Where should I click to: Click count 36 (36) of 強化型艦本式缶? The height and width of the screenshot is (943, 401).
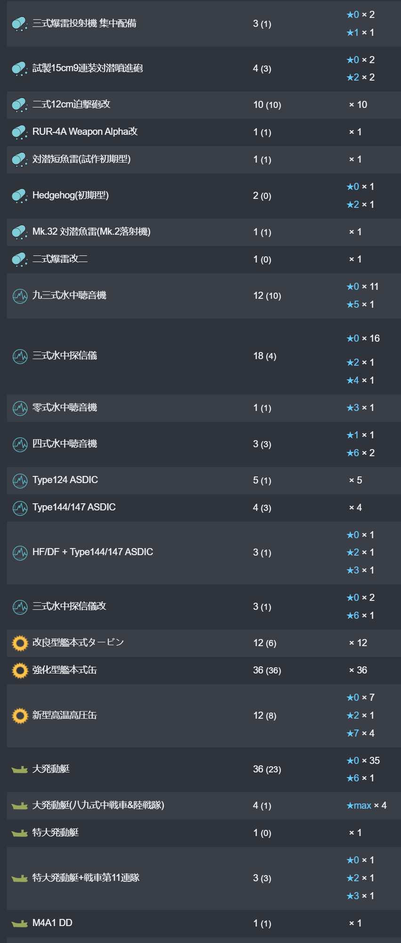tap(267, 670)
